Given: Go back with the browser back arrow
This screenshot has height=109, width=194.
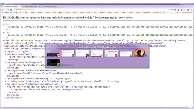Looking at the screenshot, I should coord(3,10).
